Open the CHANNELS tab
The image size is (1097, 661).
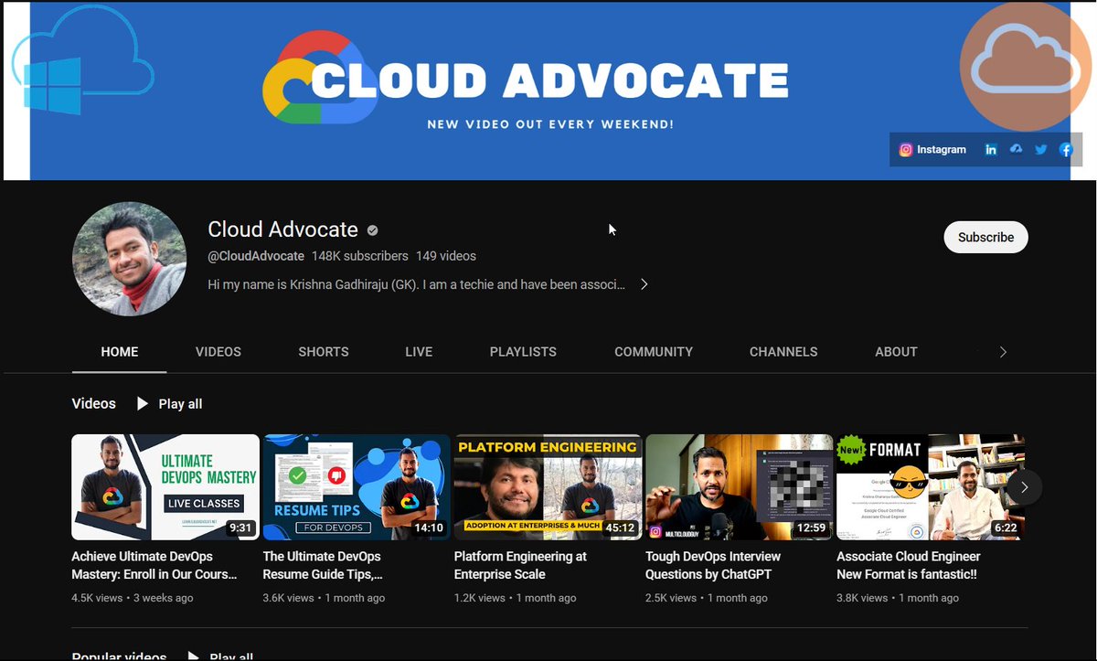[783, 352]
